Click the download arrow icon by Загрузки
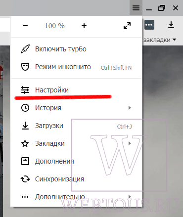Image resolution: width=183 pixels, height=217 pixels. coord(25,126)
